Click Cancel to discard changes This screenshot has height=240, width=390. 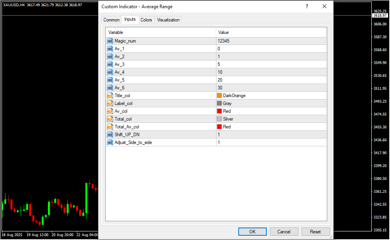[x=284, y=231]
